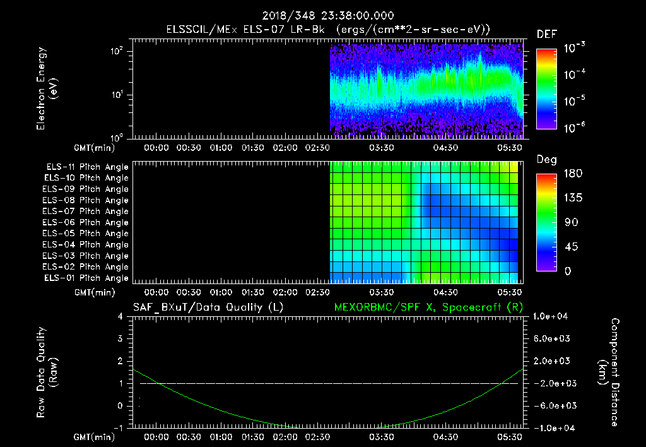Click the 45 label on the Deg colorbar

[571, 247]
